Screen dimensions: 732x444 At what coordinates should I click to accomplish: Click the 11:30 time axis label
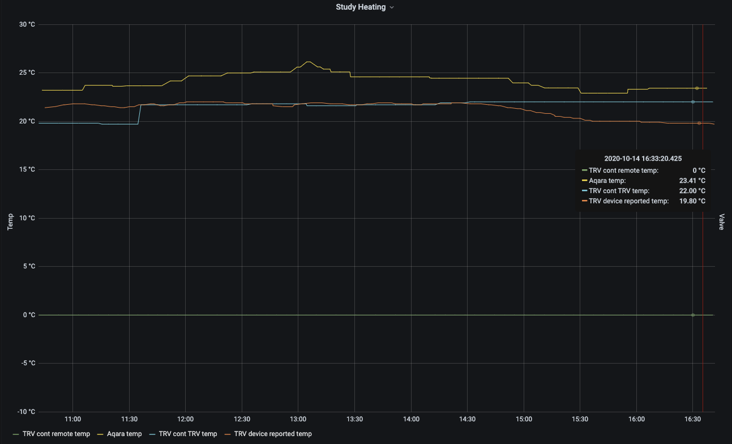pos(129,420)
